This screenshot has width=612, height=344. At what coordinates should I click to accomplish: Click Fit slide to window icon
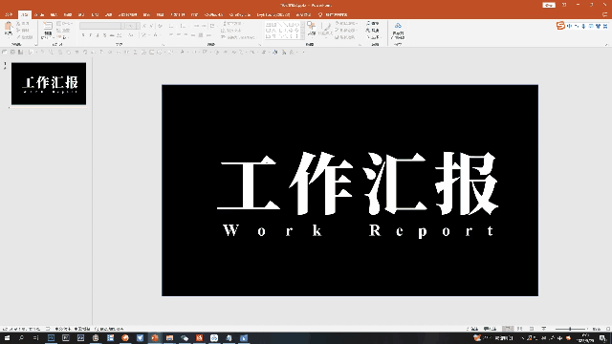click(x=608, y=329)
